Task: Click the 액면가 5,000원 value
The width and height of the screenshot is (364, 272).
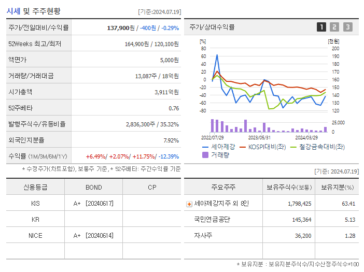Action: [x=169, y=60]
